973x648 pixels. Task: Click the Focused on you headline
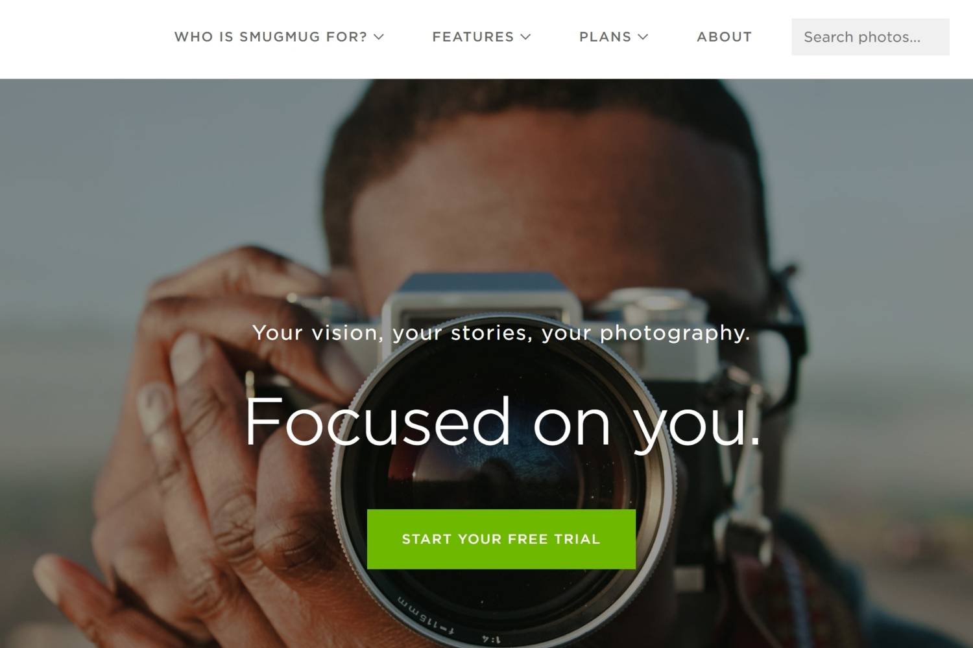click(x=502, y=422)
